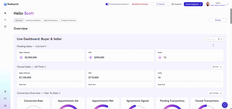The image size is (232, 109).
Task: Click the house icon in Pending Units card
Action: tap(160, 57)
